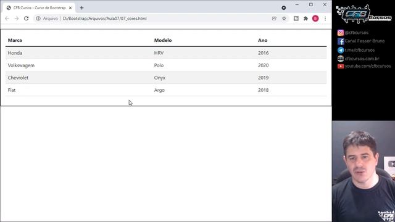
Task: Select the 2018 cell
Action: [291, 90]
